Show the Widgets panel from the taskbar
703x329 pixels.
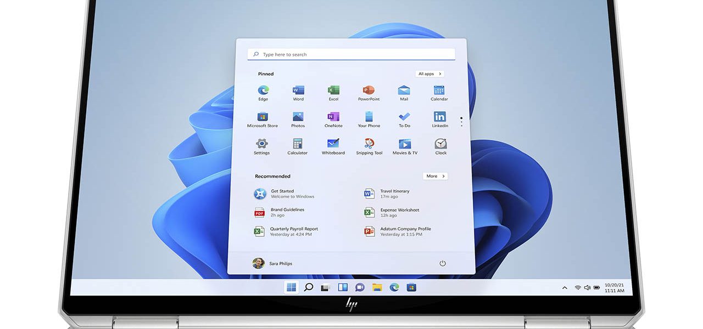tap(343, 287)
